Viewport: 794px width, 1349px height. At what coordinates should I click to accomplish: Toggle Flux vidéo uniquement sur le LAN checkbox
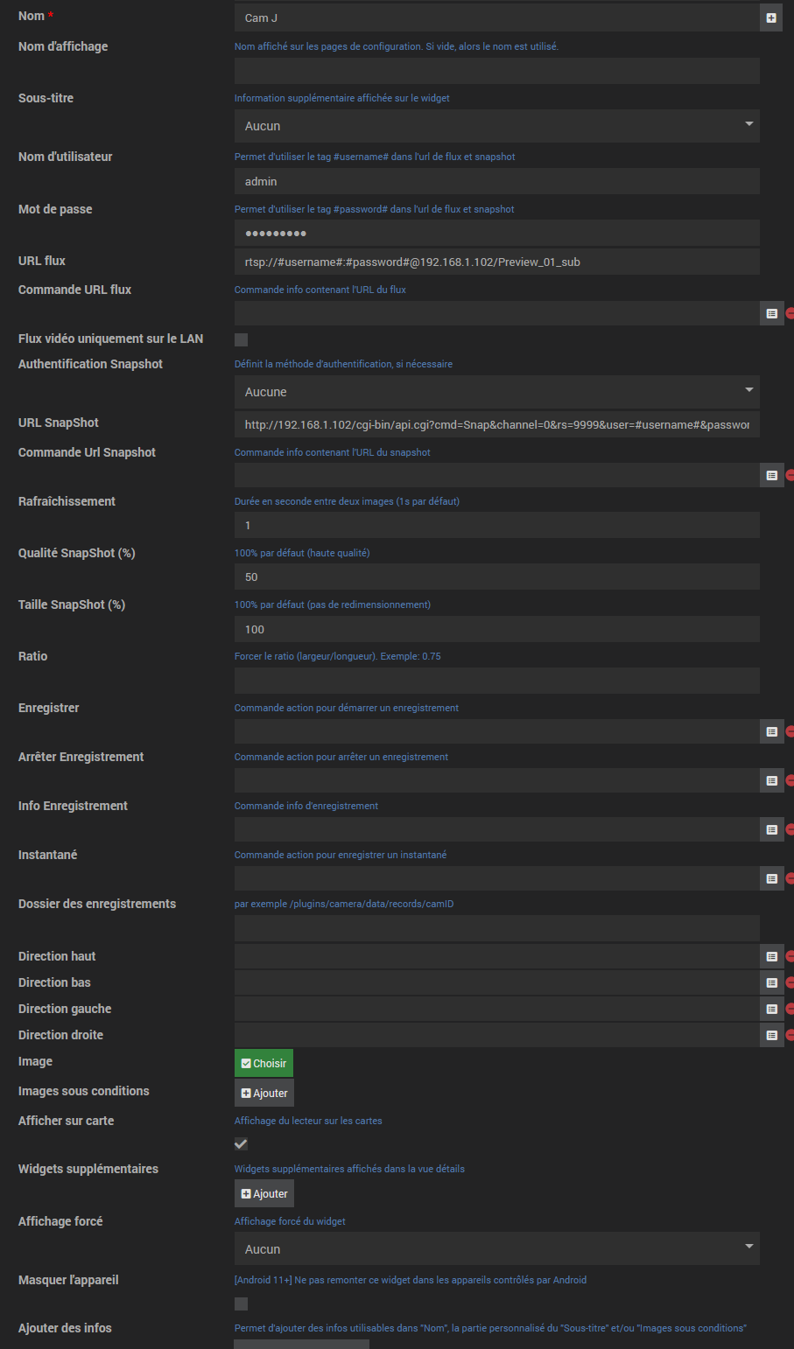click(x=241, y=339)
